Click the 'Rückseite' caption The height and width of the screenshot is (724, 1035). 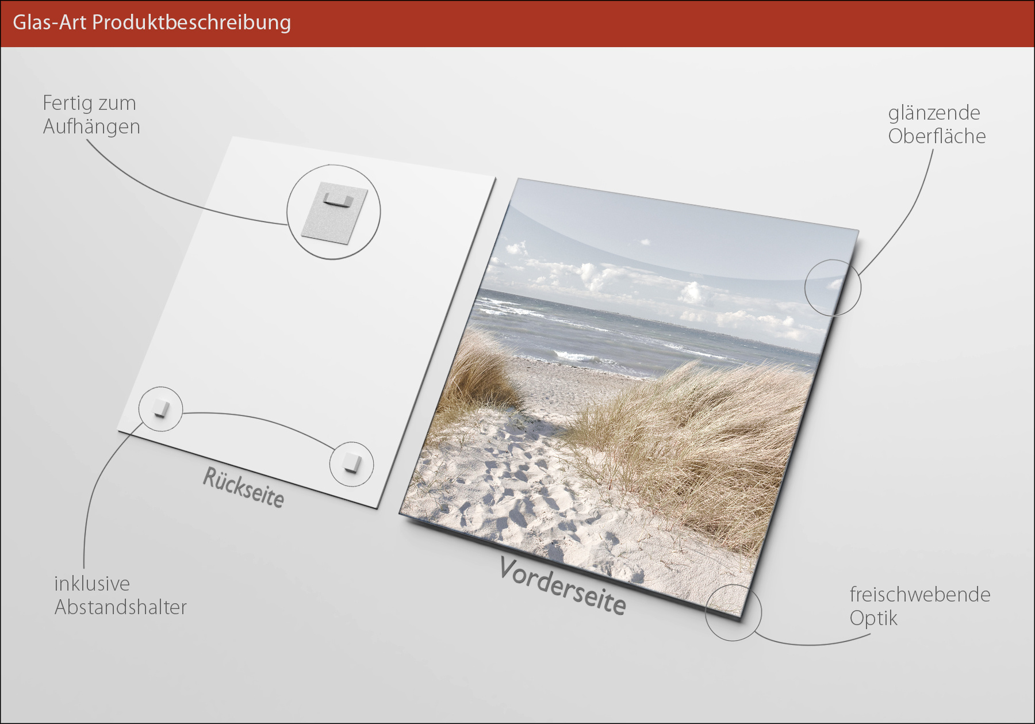pos(244,488)
